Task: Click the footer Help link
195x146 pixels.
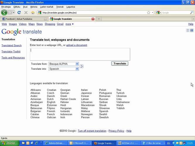Action: [x=129, y=131]
